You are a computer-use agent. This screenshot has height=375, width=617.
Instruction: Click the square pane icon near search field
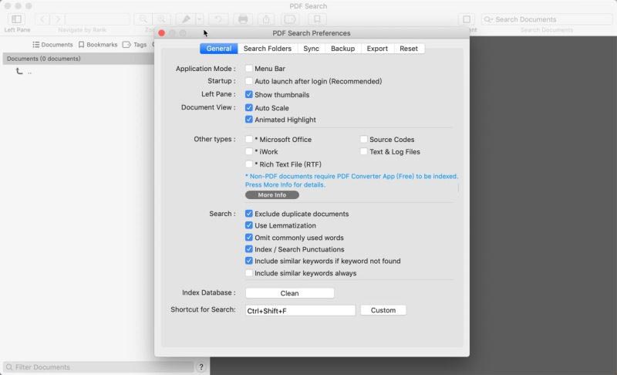click(x=467, y=19)
